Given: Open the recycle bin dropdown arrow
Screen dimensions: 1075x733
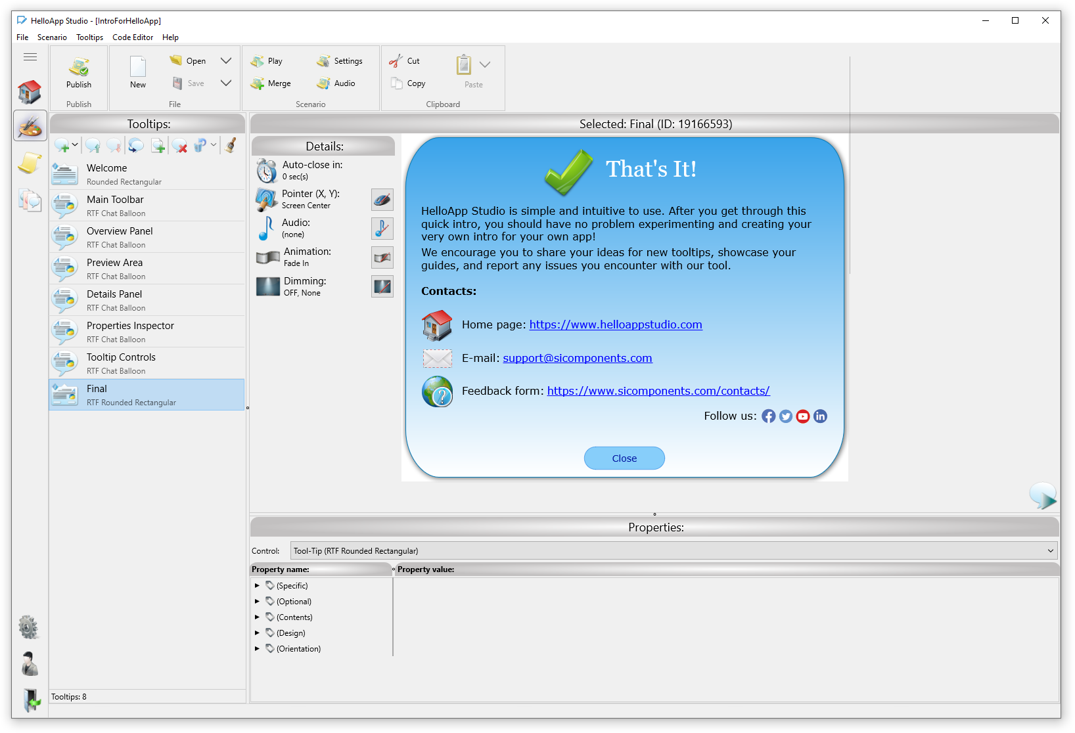Looking at the screenshot, I should coord(214,145).
